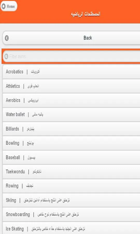Click the search magnifier icon in filter
Image resolution: width=140 pixels, height=234 pixels.
pyautogui.click(x=6, y=56)
